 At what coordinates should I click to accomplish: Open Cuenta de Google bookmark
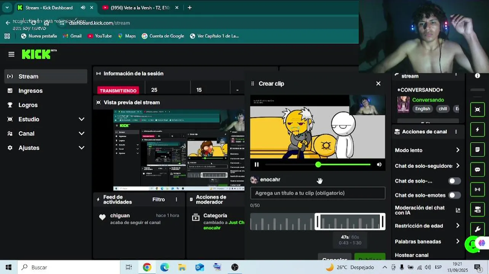pyautogui.click(x=163, y=36)
